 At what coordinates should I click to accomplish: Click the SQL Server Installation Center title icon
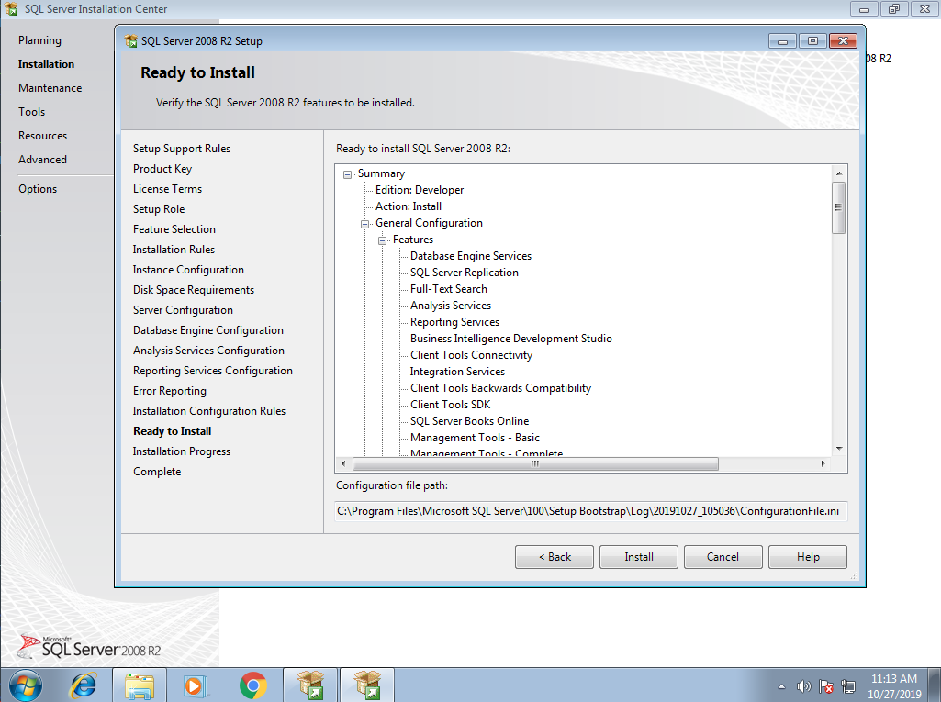(11, 9)
